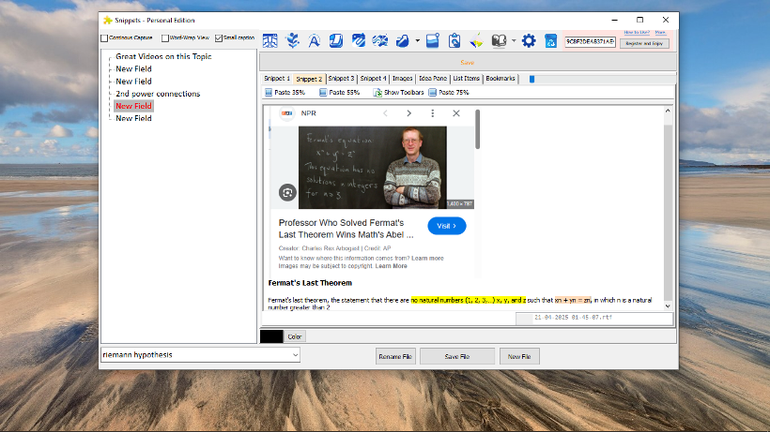Click the lens search icon on the photo

click(287, 192)
